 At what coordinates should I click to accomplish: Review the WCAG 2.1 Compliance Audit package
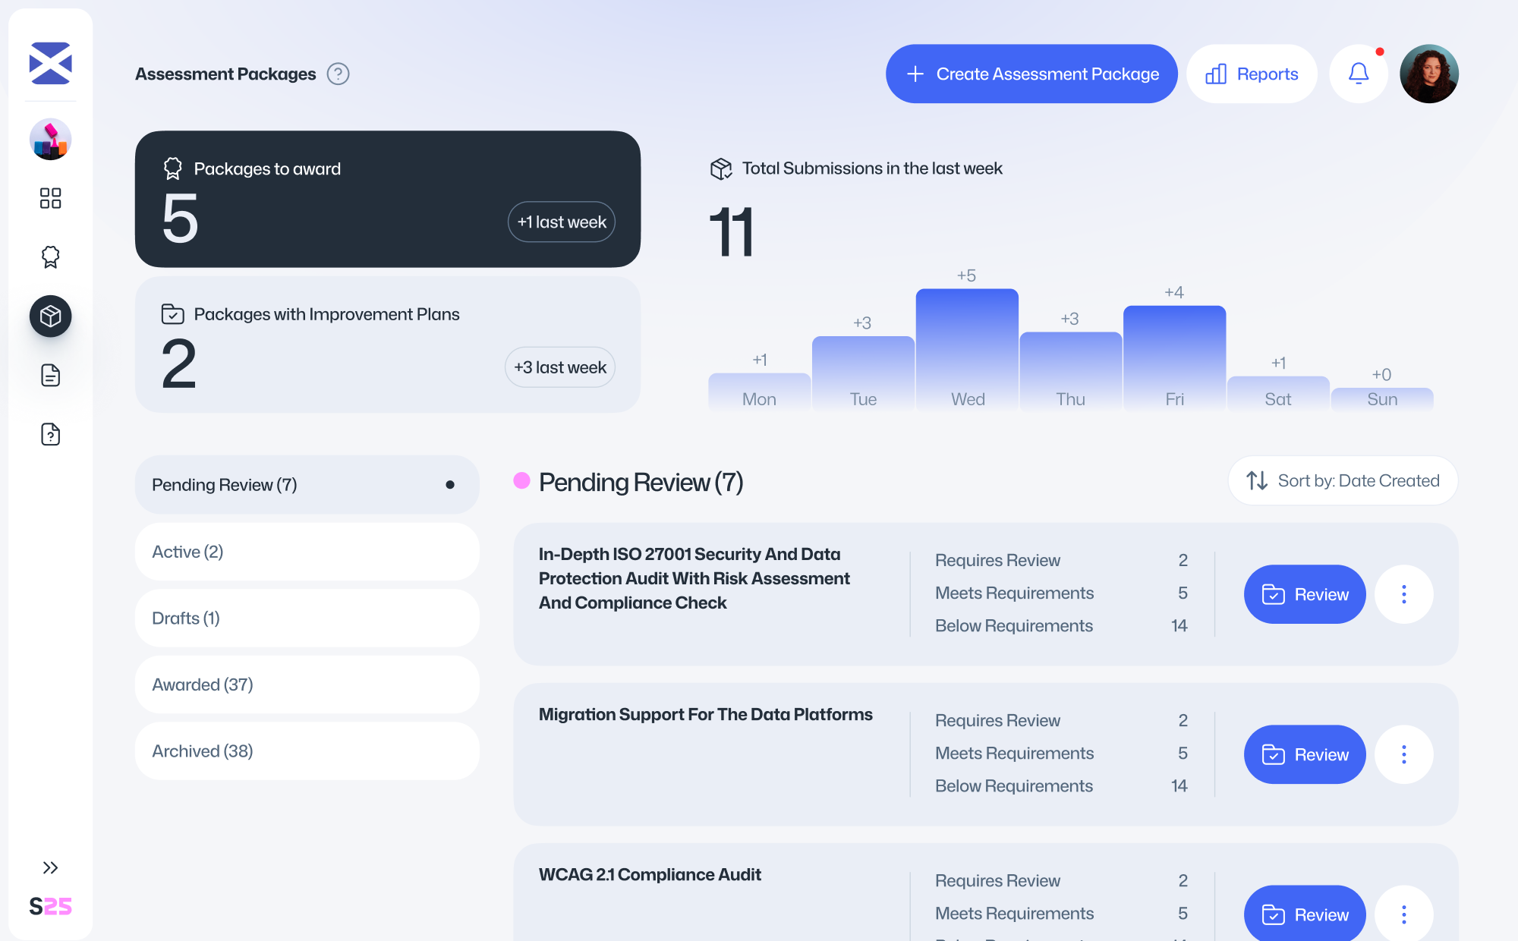[x=1304, y=914]
